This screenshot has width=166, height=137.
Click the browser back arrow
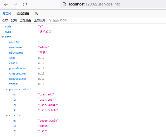(6, 4)
